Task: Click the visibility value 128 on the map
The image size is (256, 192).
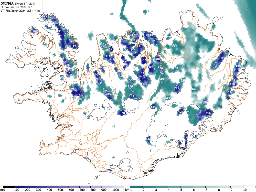Action: coord(232,84)
